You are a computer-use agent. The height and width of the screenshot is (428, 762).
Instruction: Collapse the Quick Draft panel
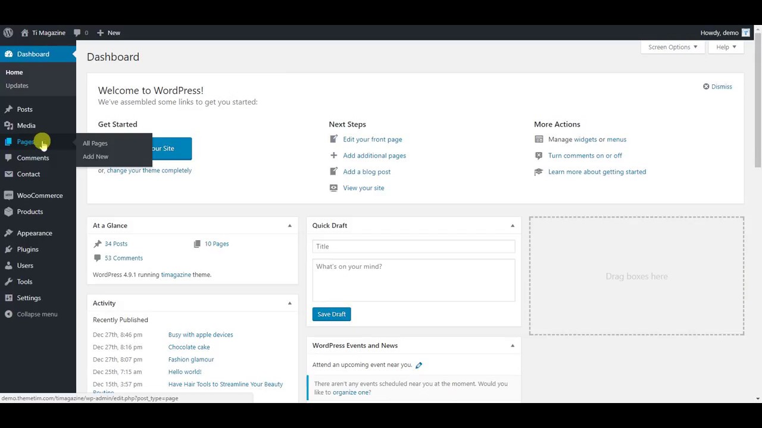coord(513,226)
